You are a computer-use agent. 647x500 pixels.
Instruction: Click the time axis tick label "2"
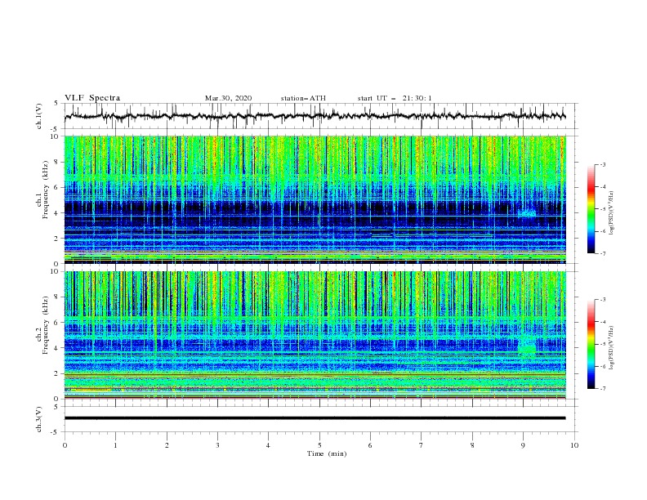click(x=167, y=445)
